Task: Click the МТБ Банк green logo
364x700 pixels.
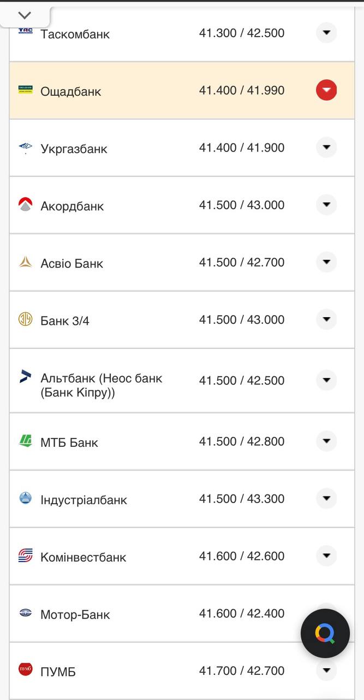Action: [x=25, y=441]
